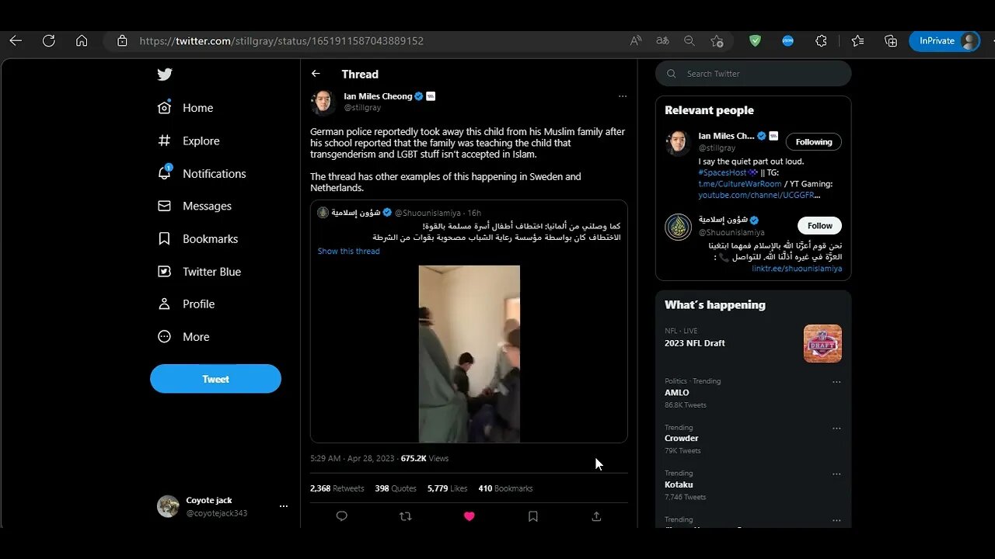Image resolution: width=995 pixels, height=559 pixels.
Task: Click Show this thread link
Action: [348, 251]
